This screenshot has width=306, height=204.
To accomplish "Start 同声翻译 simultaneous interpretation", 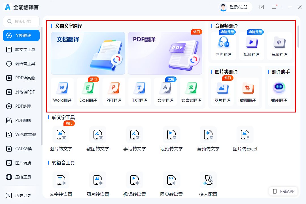I will click(224, 46).
